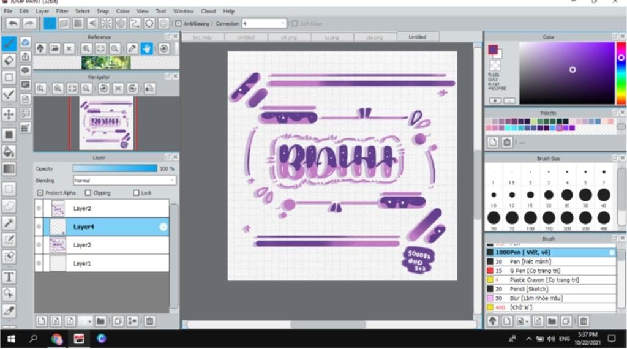Open Chrome from the taskbar
This screenshot has width=627, height=349.
click(x=57, y=339)
